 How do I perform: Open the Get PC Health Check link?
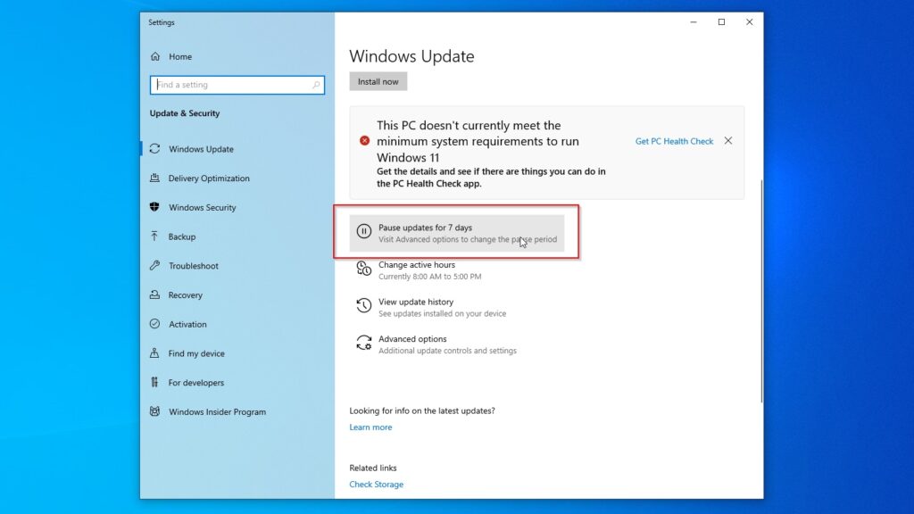674,140
